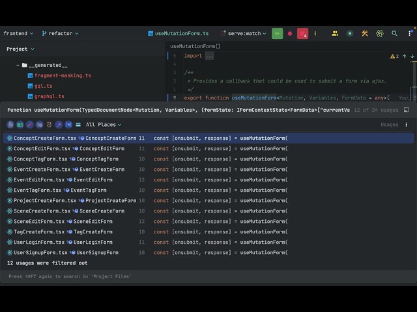417x312 pixels.
Task: Open the build tools hammer-wrench icon
Action: 365,33
